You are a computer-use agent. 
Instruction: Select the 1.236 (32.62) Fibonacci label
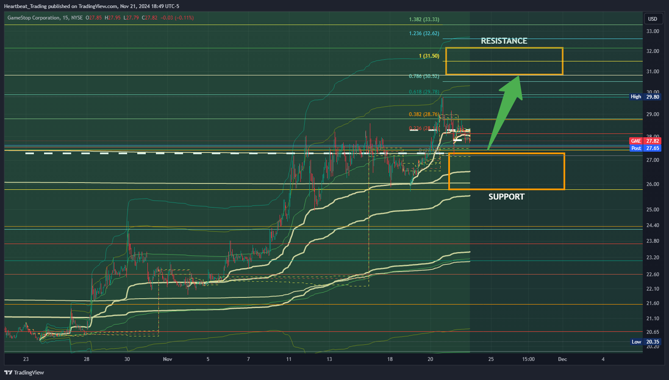[424, 33]
